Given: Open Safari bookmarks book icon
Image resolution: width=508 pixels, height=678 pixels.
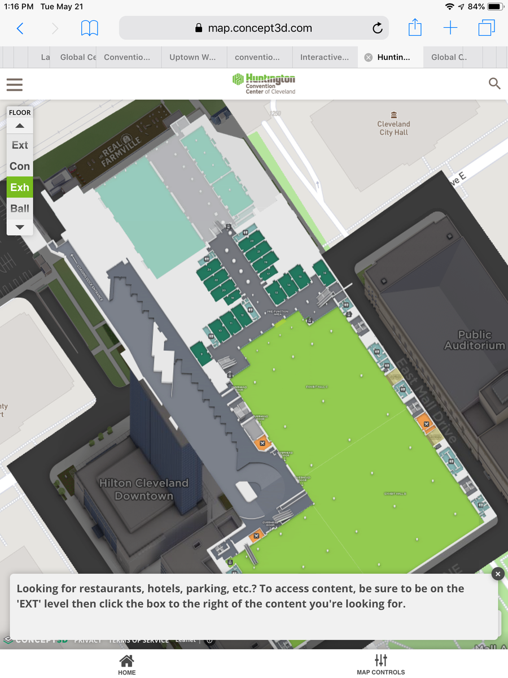Looking at the screenshot, I should click(x=90, y=28).
